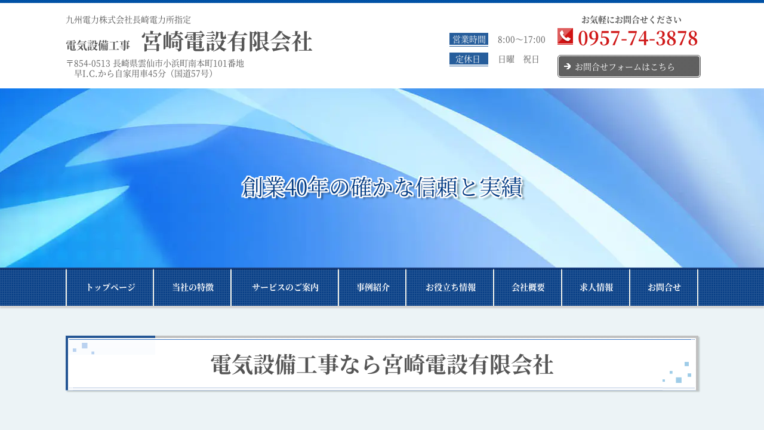Click the 定休日 label

point(469,59)
